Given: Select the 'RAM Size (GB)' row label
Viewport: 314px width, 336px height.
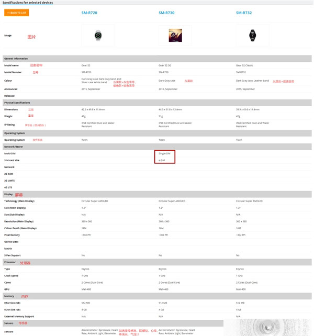Looking at the screenshot, I should [x=12, y=303].
